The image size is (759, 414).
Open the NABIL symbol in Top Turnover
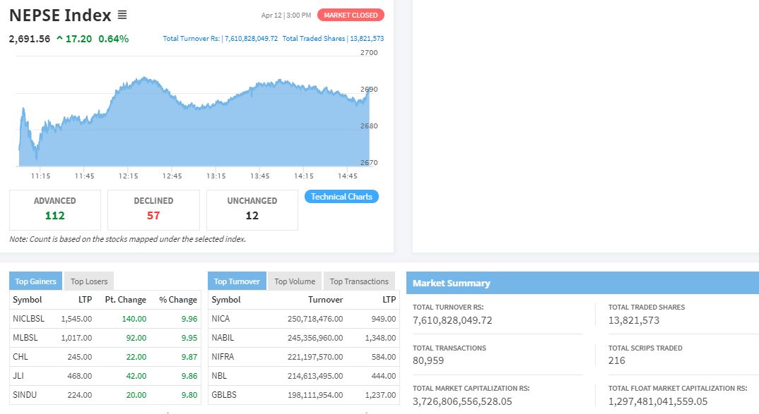(223, 338)
